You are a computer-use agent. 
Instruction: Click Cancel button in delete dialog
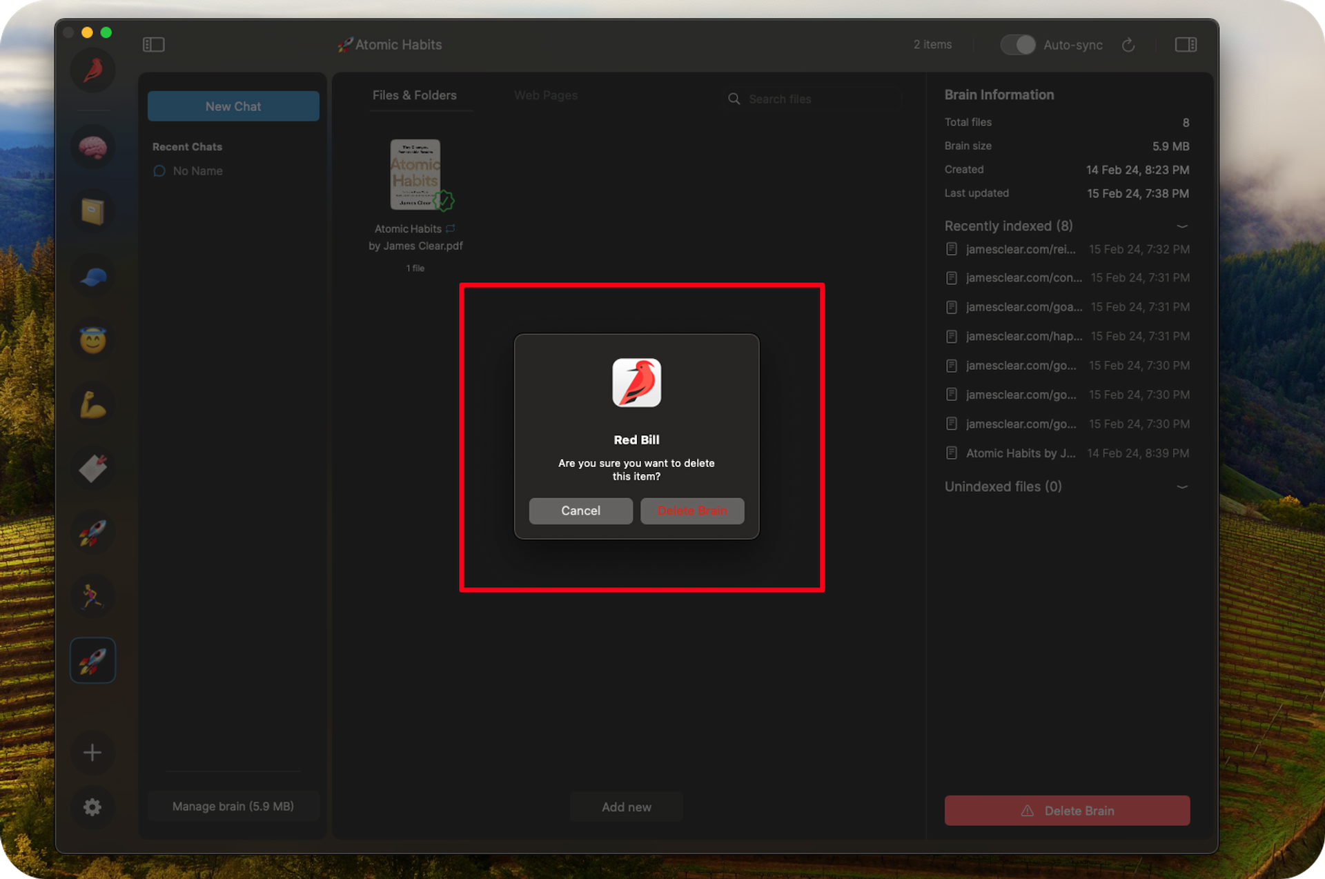(x=580, y=510)
